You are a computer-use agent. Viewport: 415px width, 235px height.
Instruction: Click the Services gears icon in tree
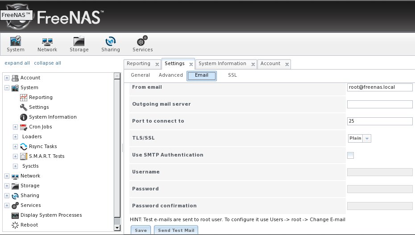15,206
